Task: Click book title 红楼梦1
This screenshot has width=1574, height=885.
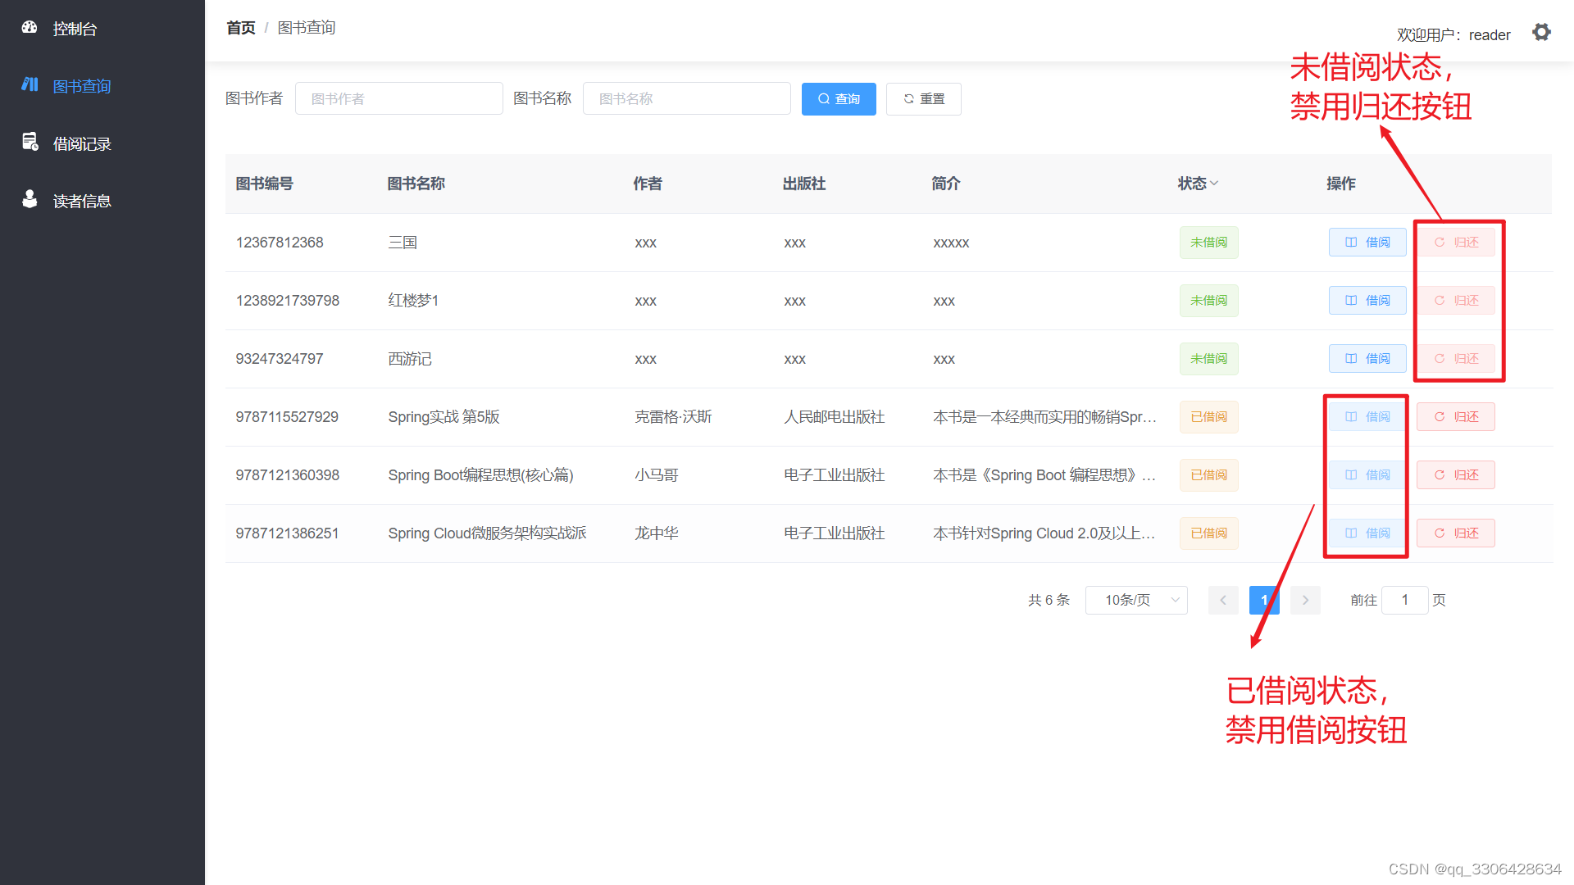Action: click(x=413, y=301)
